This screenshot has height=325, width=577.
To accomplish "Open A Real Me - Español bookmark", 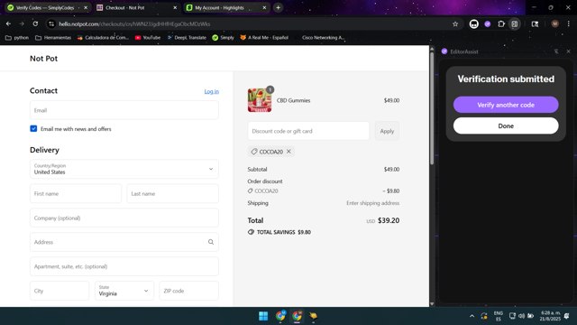I will point(264,38).
